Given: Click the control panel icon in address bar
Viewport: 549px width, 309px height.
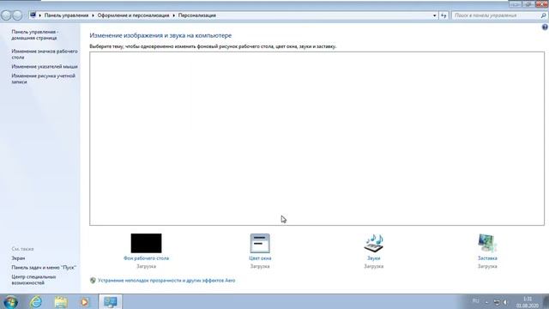Looking at the screenshot, I should point(33,15).
